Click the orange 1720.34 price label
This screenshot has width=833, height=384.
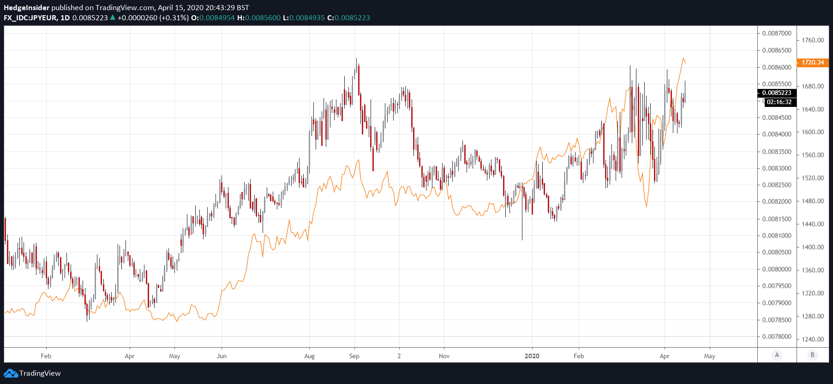click(813, 62)
